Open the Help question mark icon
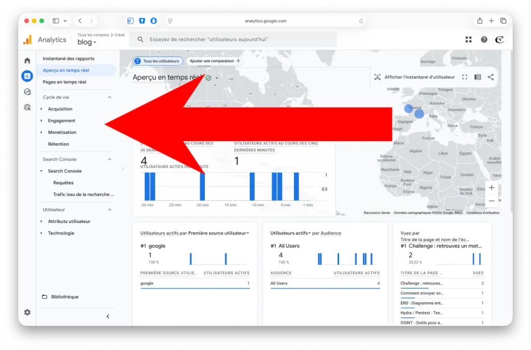Screen dimensions: 531x350 tap(484, 39)
